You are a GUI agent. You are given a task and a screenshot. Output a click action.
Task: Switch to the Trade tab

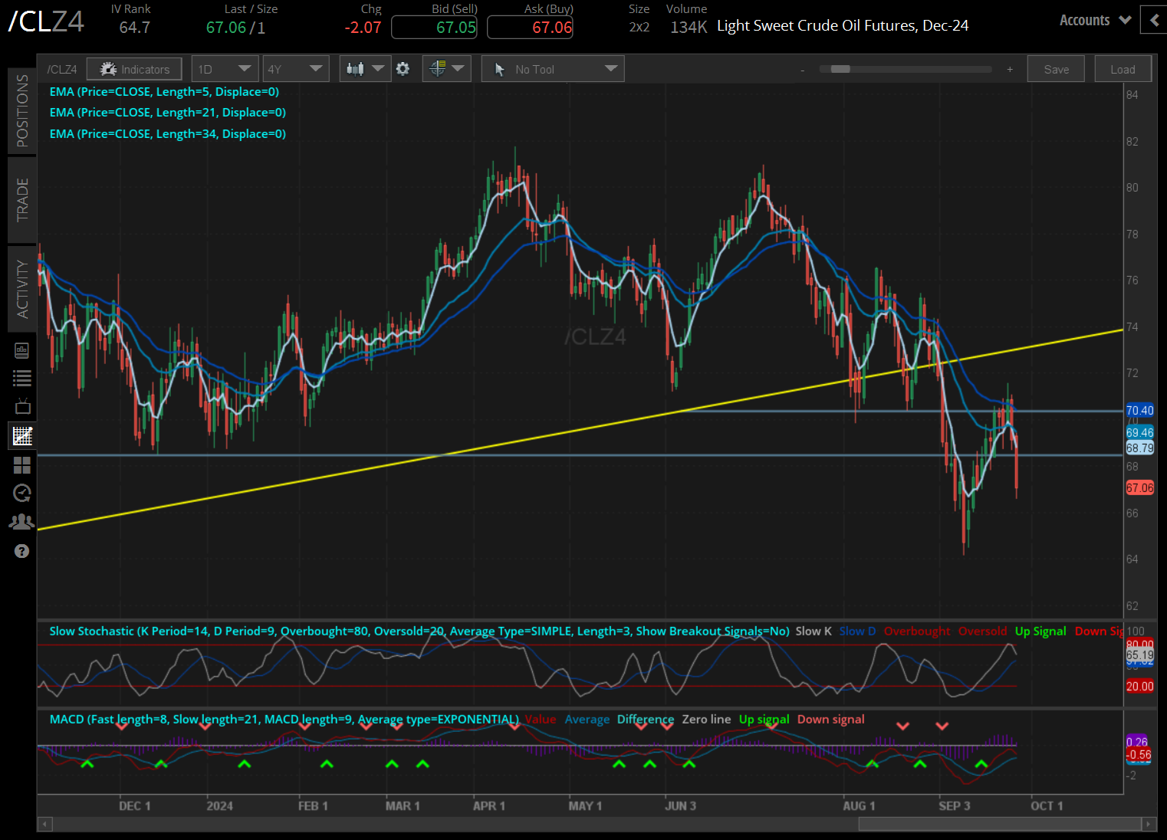tap(22, 199)
